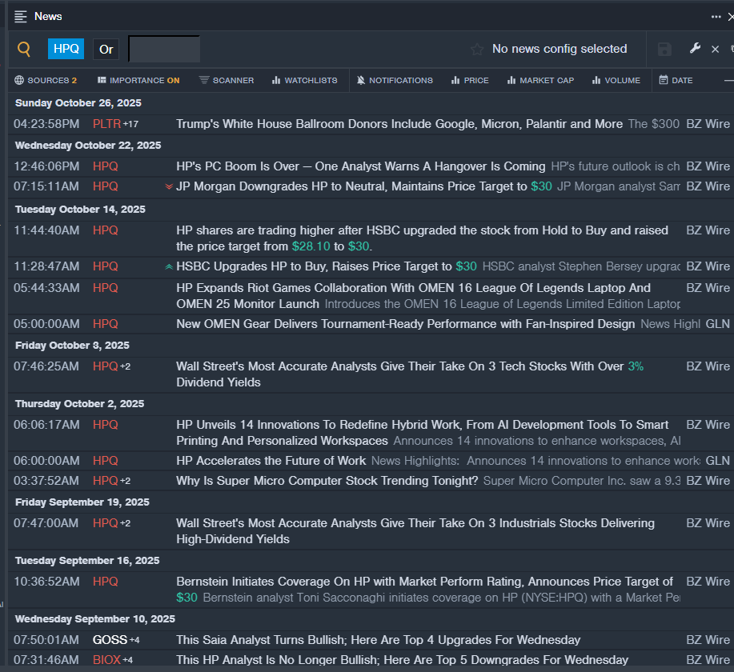Toggle the Importance ON filter

(x=138, y=81)
